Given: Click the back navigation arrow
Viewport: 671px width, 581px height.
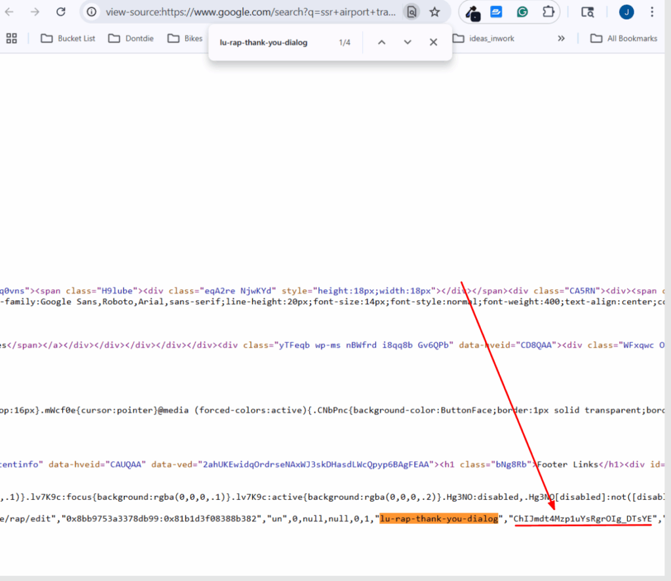Looking at the screenshot, I should 9,12.
